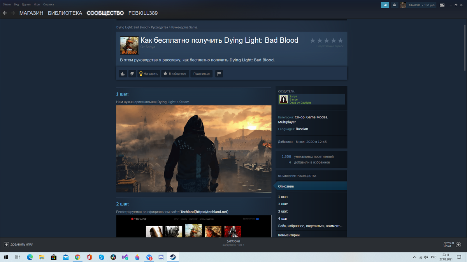Expand the fcbkill389 account dropdown
Image resolution: width=467 pixels, height=262 pixels.
pos(422,5)
